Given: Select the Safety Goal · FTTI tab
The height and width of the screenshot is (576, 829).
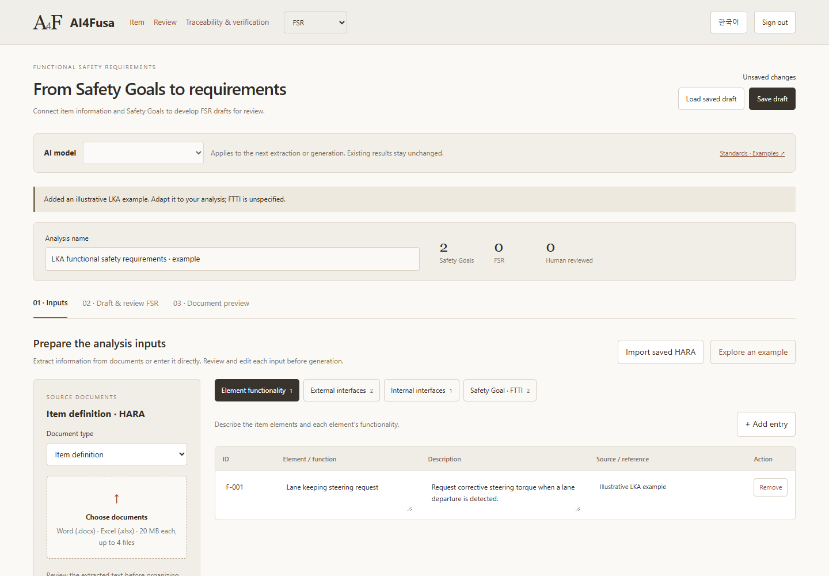Looking at the screenshot, I should pyautogui.click(x=500, y=391).
